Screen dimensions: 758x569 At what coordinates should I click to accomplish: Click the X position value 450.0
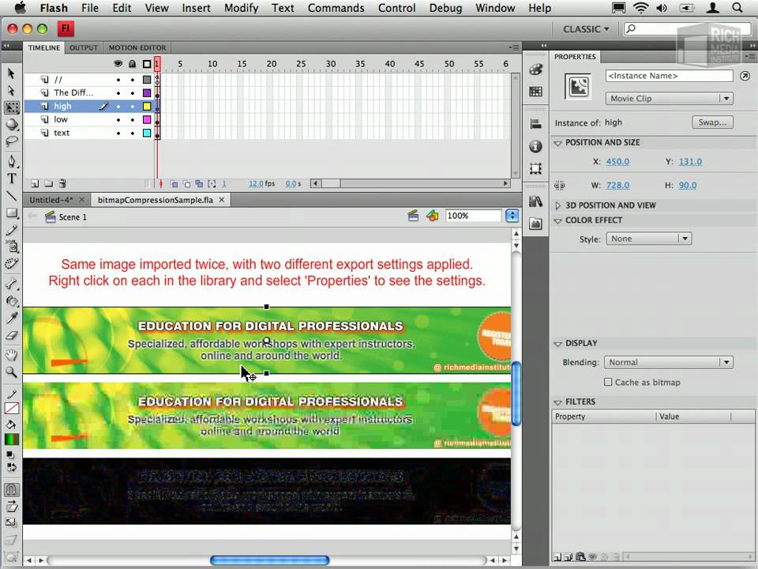coord(617,161)
